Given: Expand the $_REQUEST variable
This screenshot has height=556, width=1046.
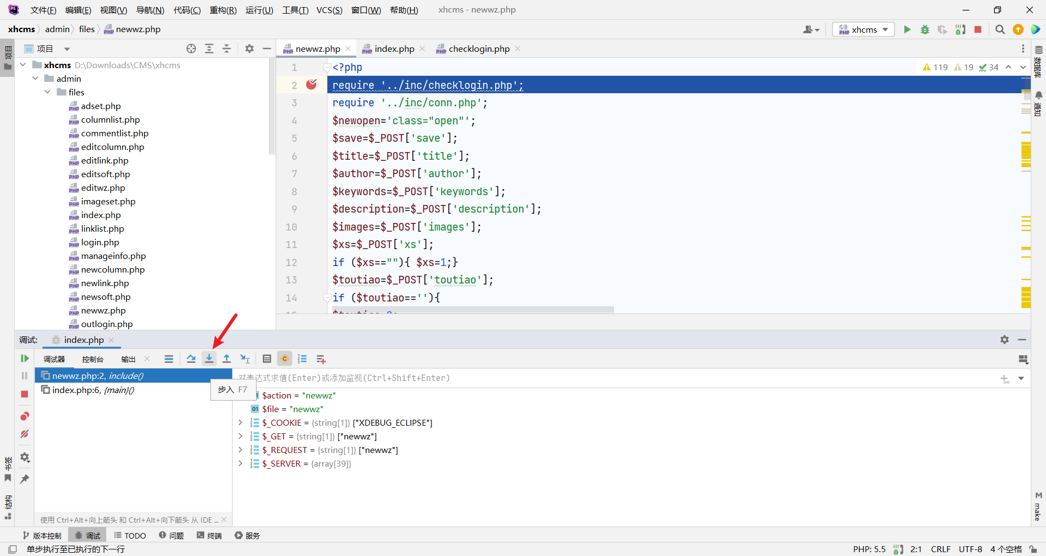Looking at the screenshot, I should click(240, 450).
